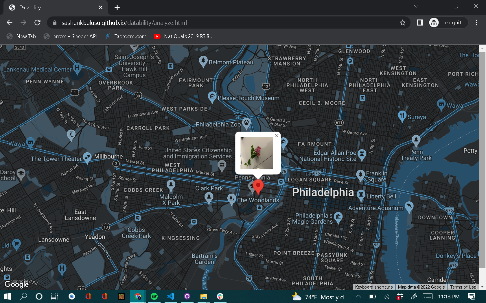Viewport: 486px width, 303px height.
Task: Click the red location marker pin
Action: pos(258,187)
